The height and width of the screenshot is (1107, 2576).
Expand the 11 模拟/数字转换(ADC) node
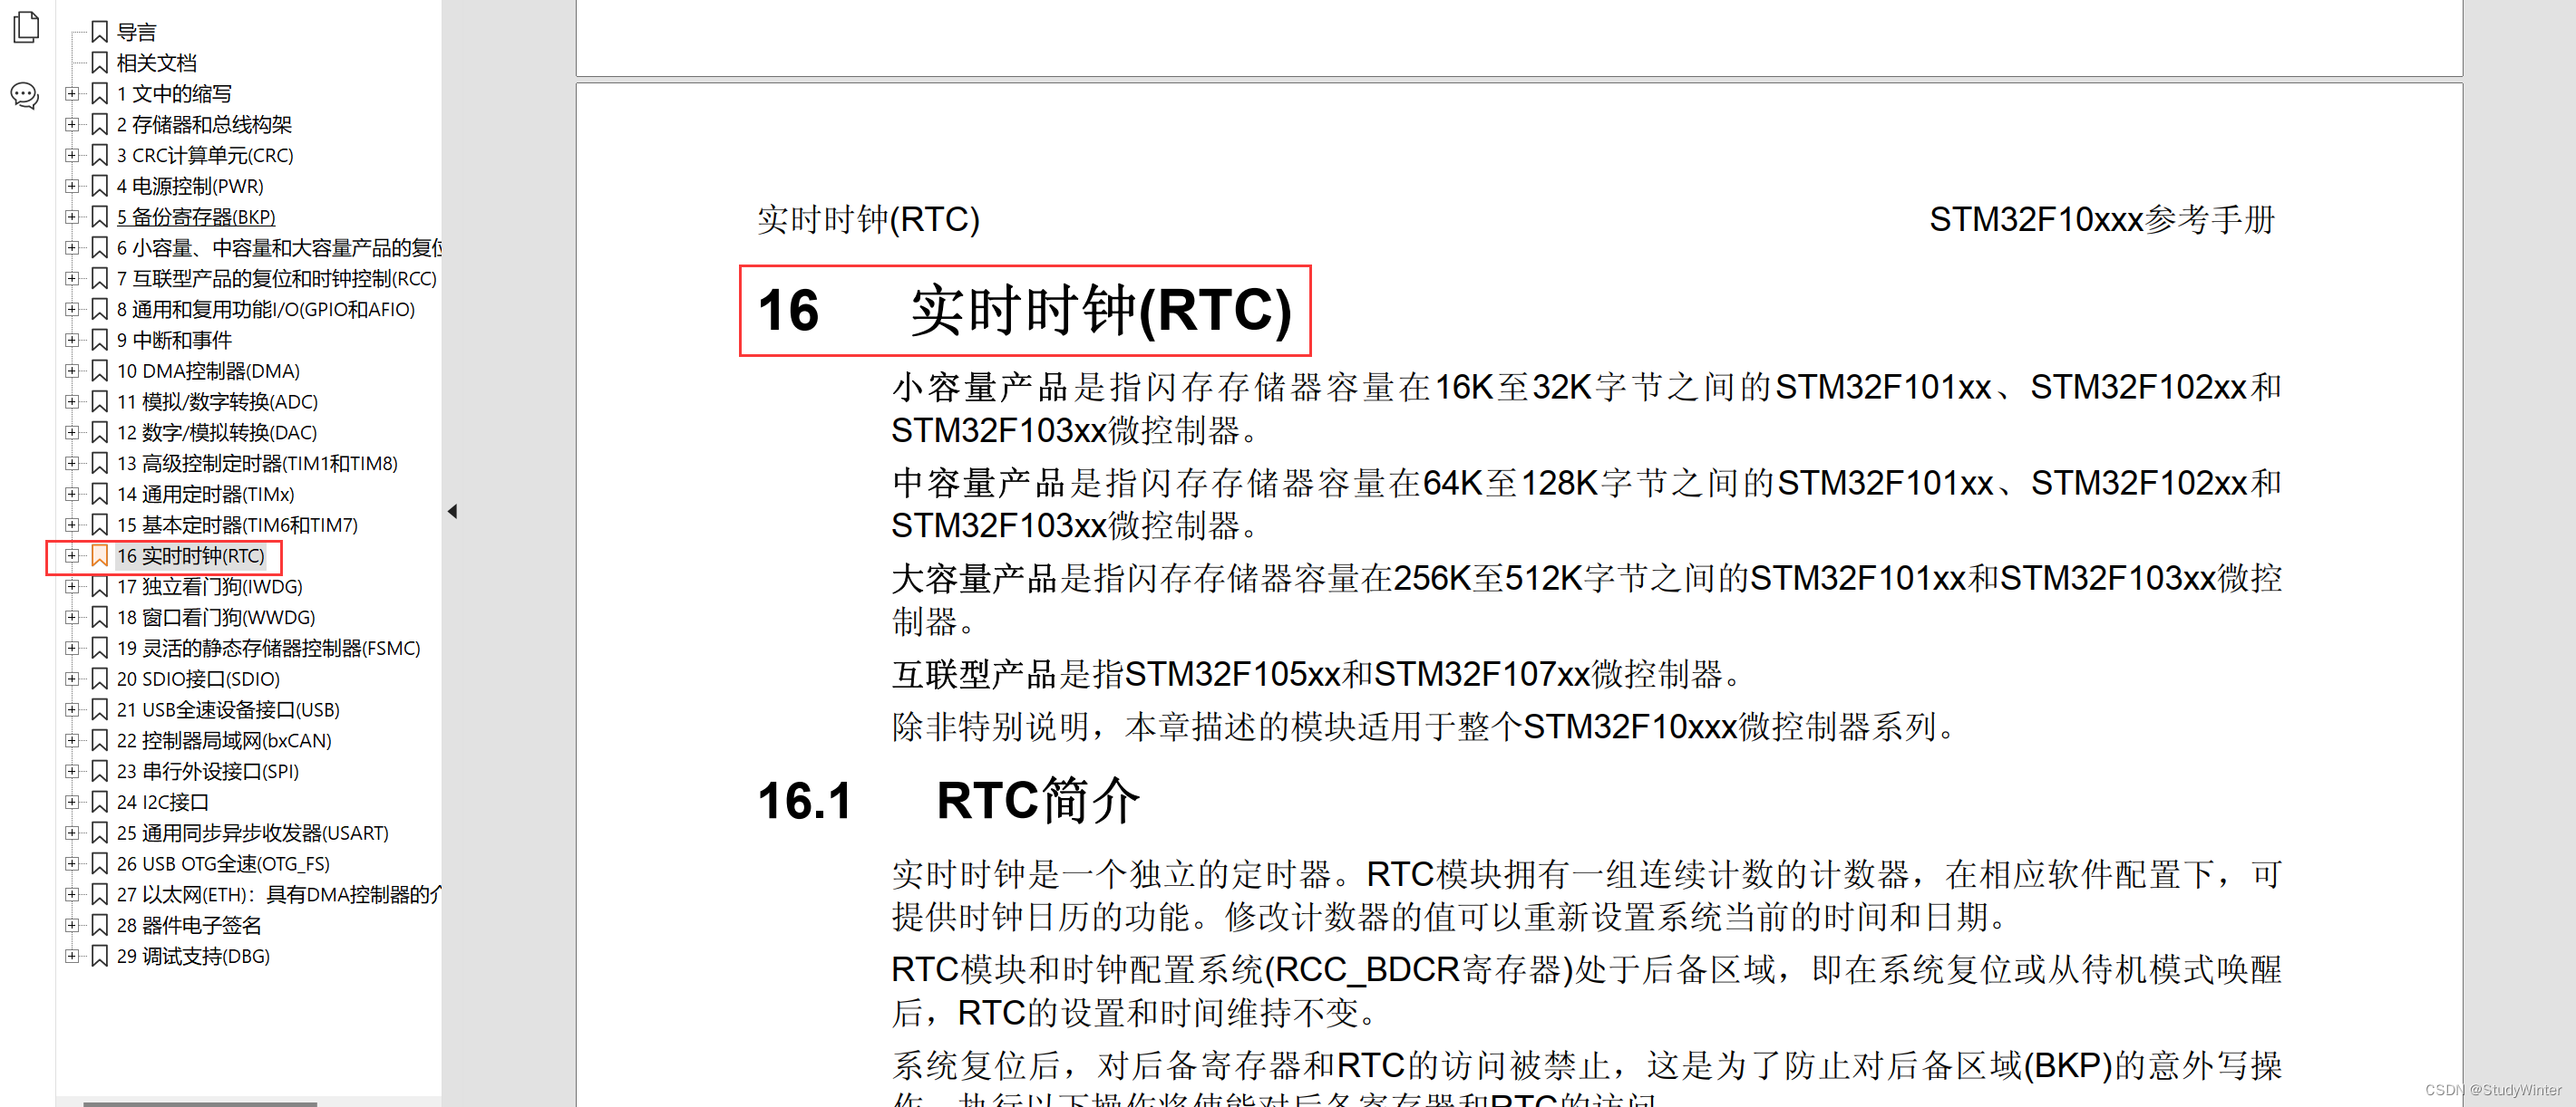point(72,401)
